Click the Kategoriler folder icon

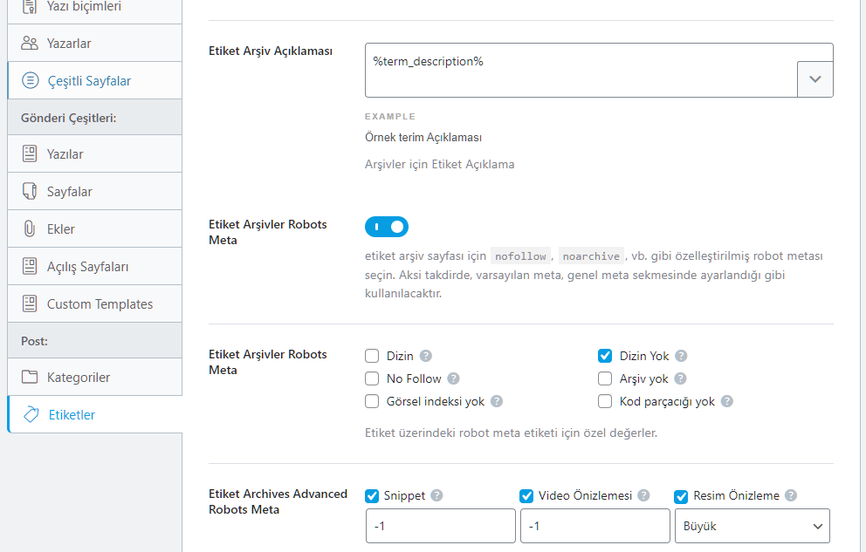click(30, 378)
